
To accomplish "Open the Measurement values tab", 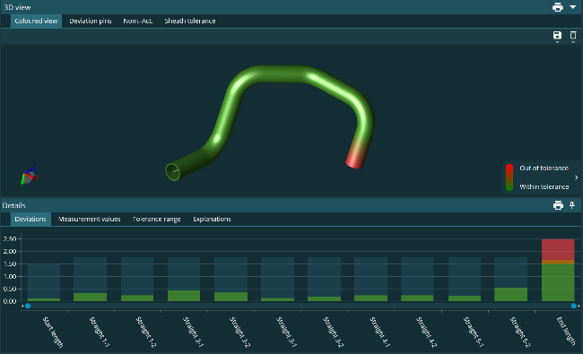I will (x=89, y=220).
